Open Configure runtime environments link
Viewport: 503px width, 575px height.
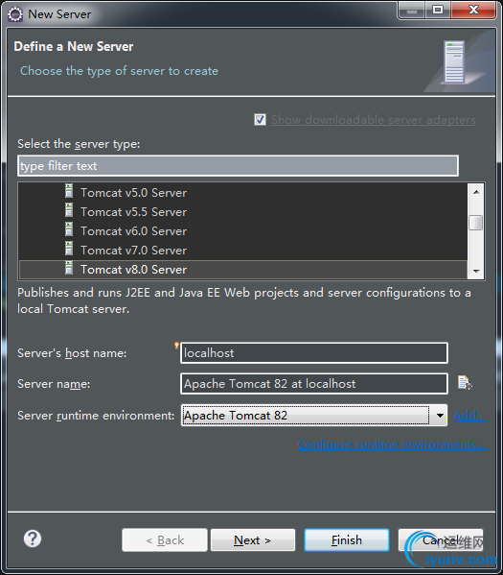[x=392, y=444]
